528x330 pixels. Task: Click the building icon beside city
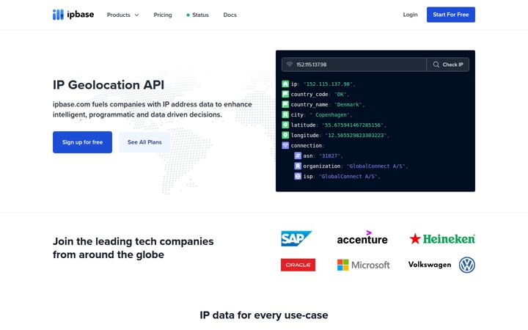click(x=285, y=115)
